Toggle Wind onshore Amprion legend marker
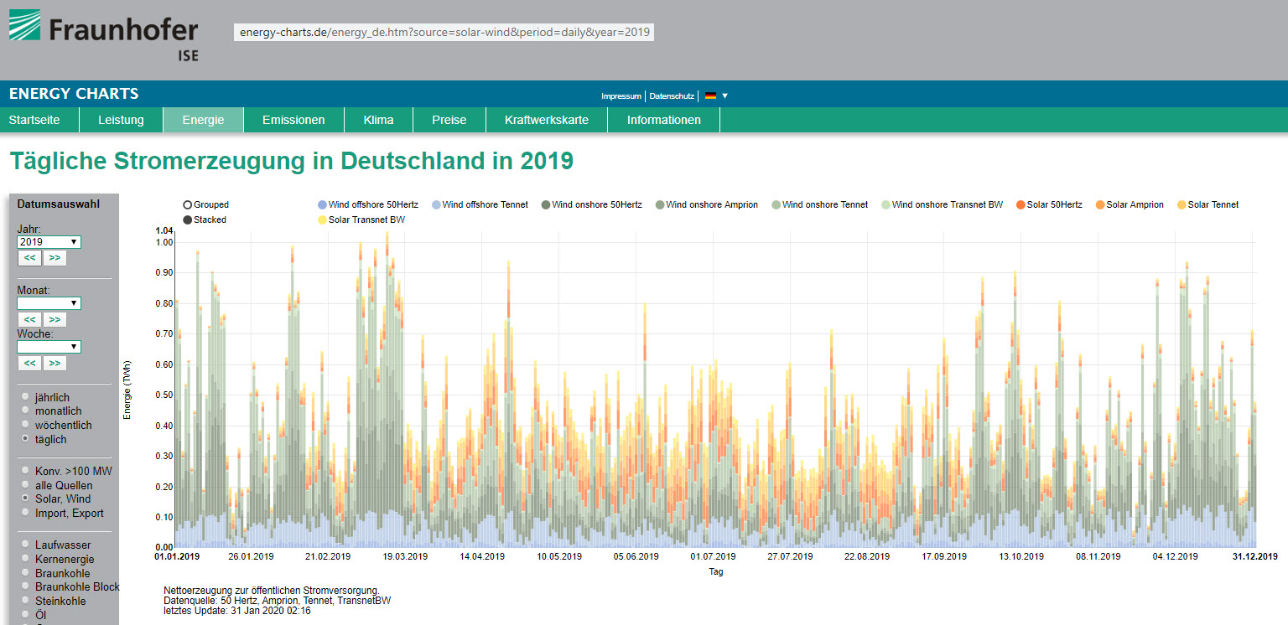The height and width of the screenshot is (625, 1288). point(660,205)
